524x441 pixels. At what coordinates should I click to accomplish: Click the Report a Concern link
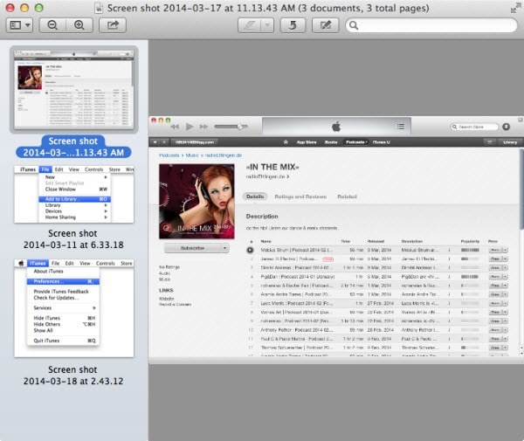(176, 305)
